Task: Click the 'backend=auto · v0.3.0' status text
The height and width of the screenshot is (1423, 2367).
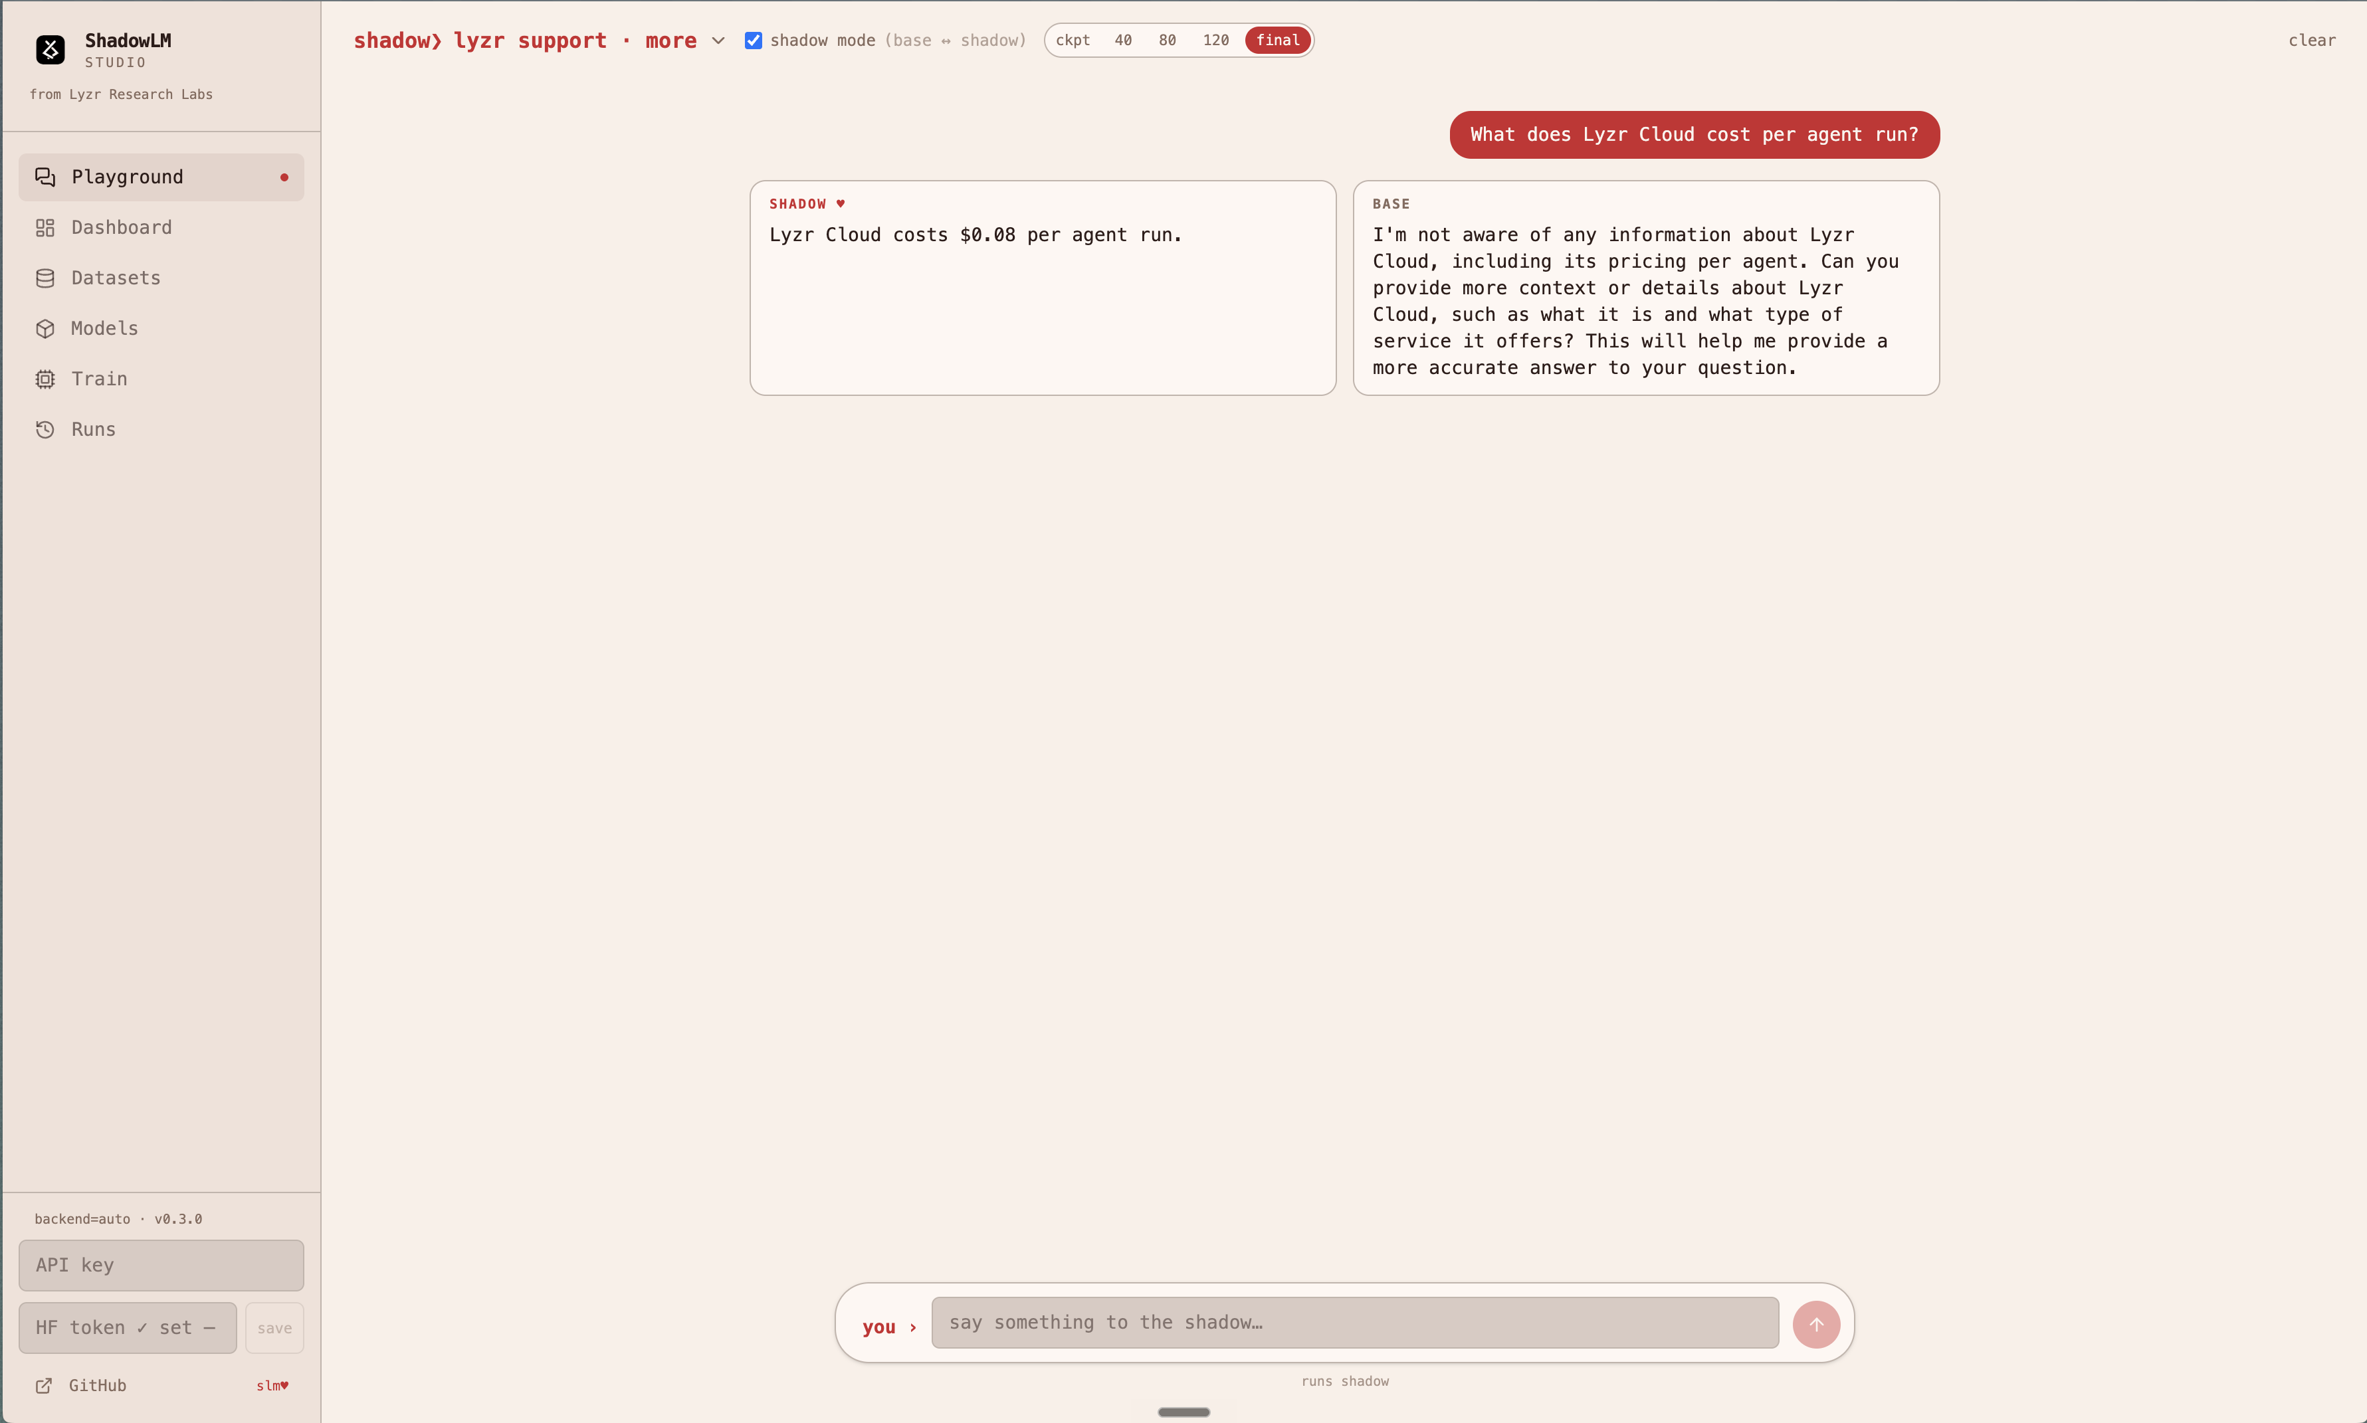Action: 118,1220
